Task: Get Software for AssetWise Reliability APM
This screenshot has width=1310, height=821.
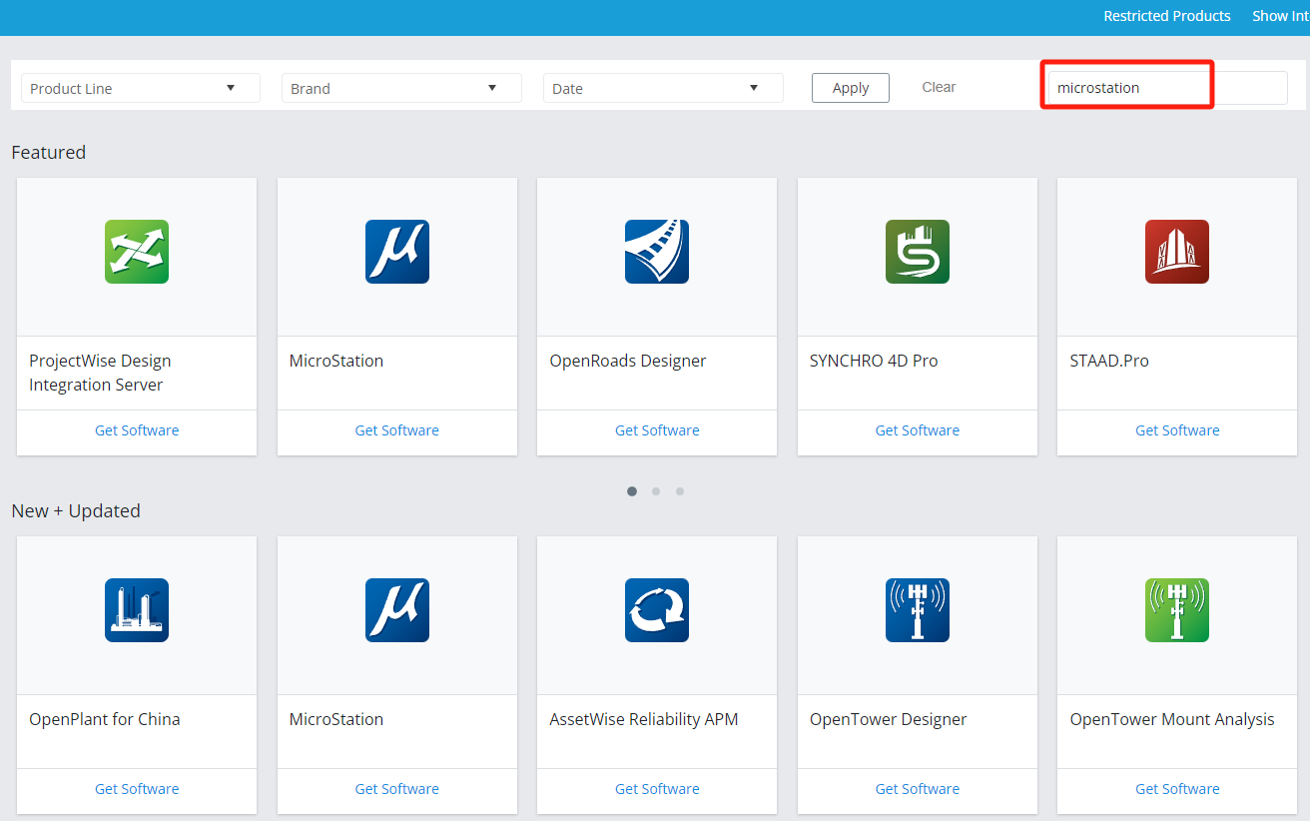Action: coord(657,789)
